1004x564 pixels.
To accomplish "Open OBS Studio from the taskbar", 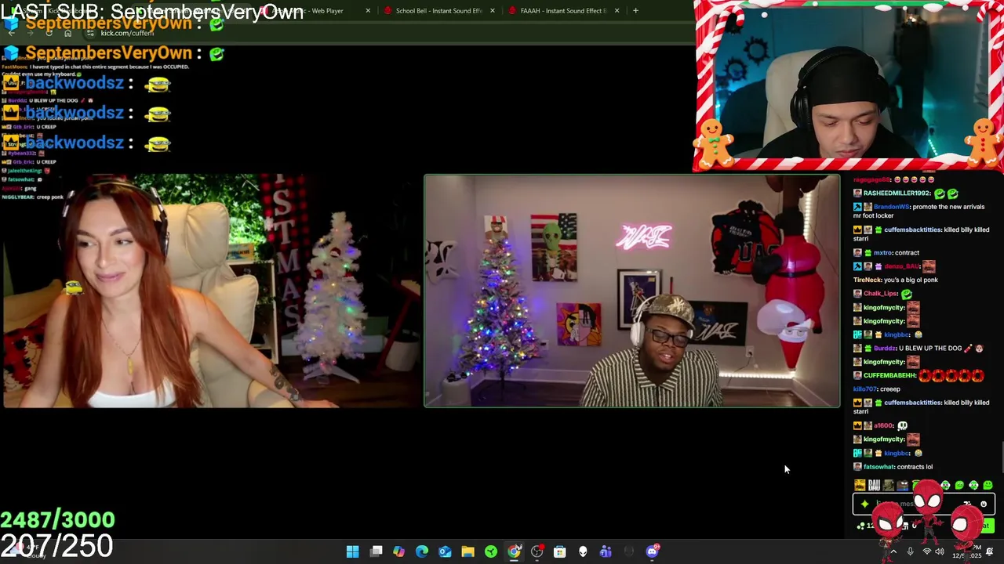I will (537, 552).
